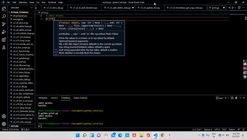Open Microsoft Edge from taskbar
The image size is (247, 139).
(x=120, y=135)
